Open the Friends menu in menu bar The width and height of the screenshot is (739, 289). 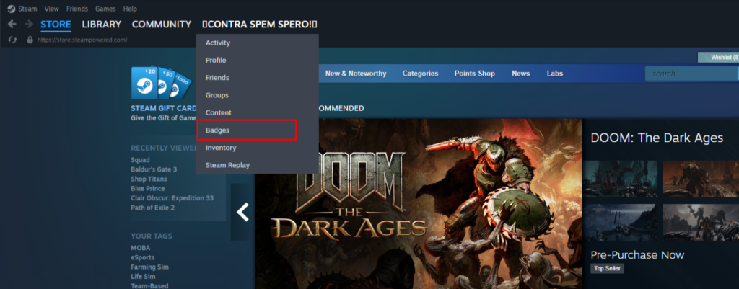pyautogui.click(x=77, y=9)
